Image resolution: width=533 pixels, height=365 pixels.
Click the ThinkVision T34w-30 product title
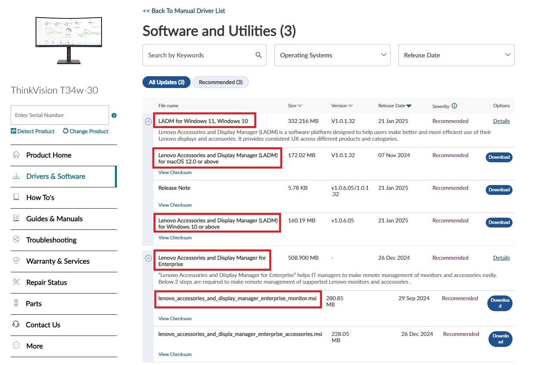[54, 90]
